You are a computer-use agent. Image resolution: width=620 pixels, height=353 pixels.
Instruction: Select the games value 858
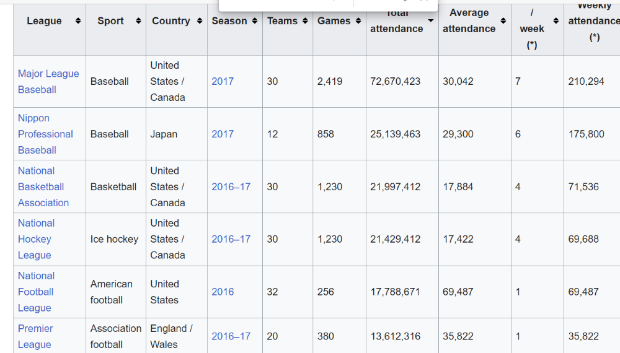point(325,134)
